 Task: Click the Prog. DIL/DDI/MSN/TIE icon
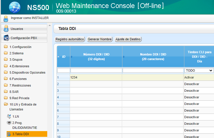[9, 123]
